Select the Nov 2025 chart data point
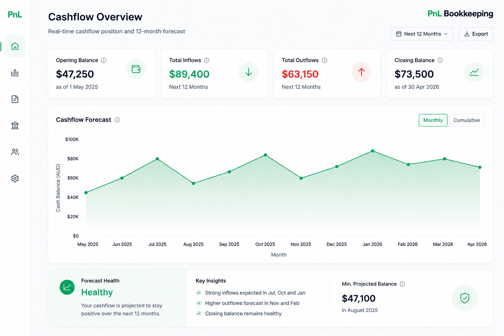The image size is (504, 336). pyautogui.click(x=301, y=178)
